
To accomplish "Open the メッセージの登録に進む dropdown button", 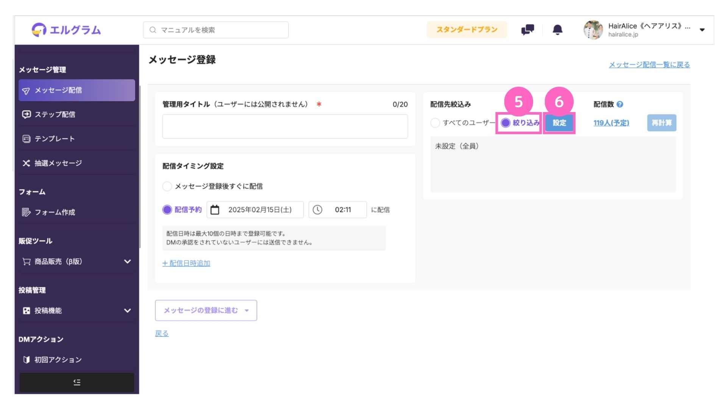I will (206, 311).
